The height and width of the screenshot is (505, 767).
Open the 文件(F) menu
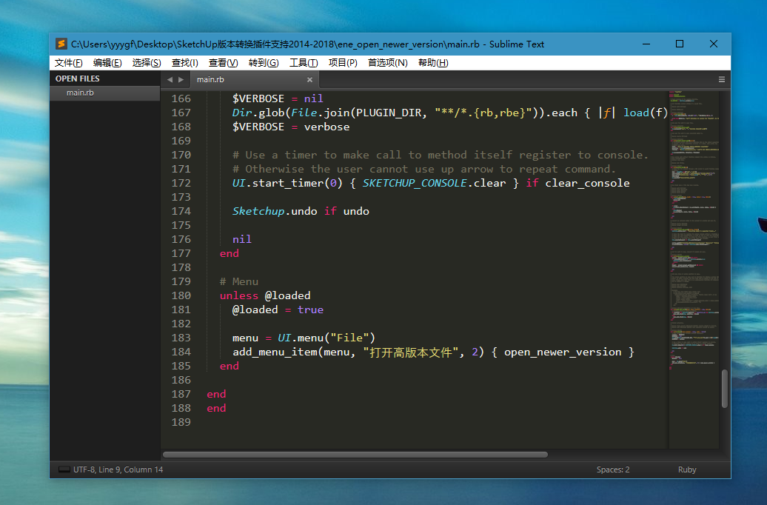[68, 63]
